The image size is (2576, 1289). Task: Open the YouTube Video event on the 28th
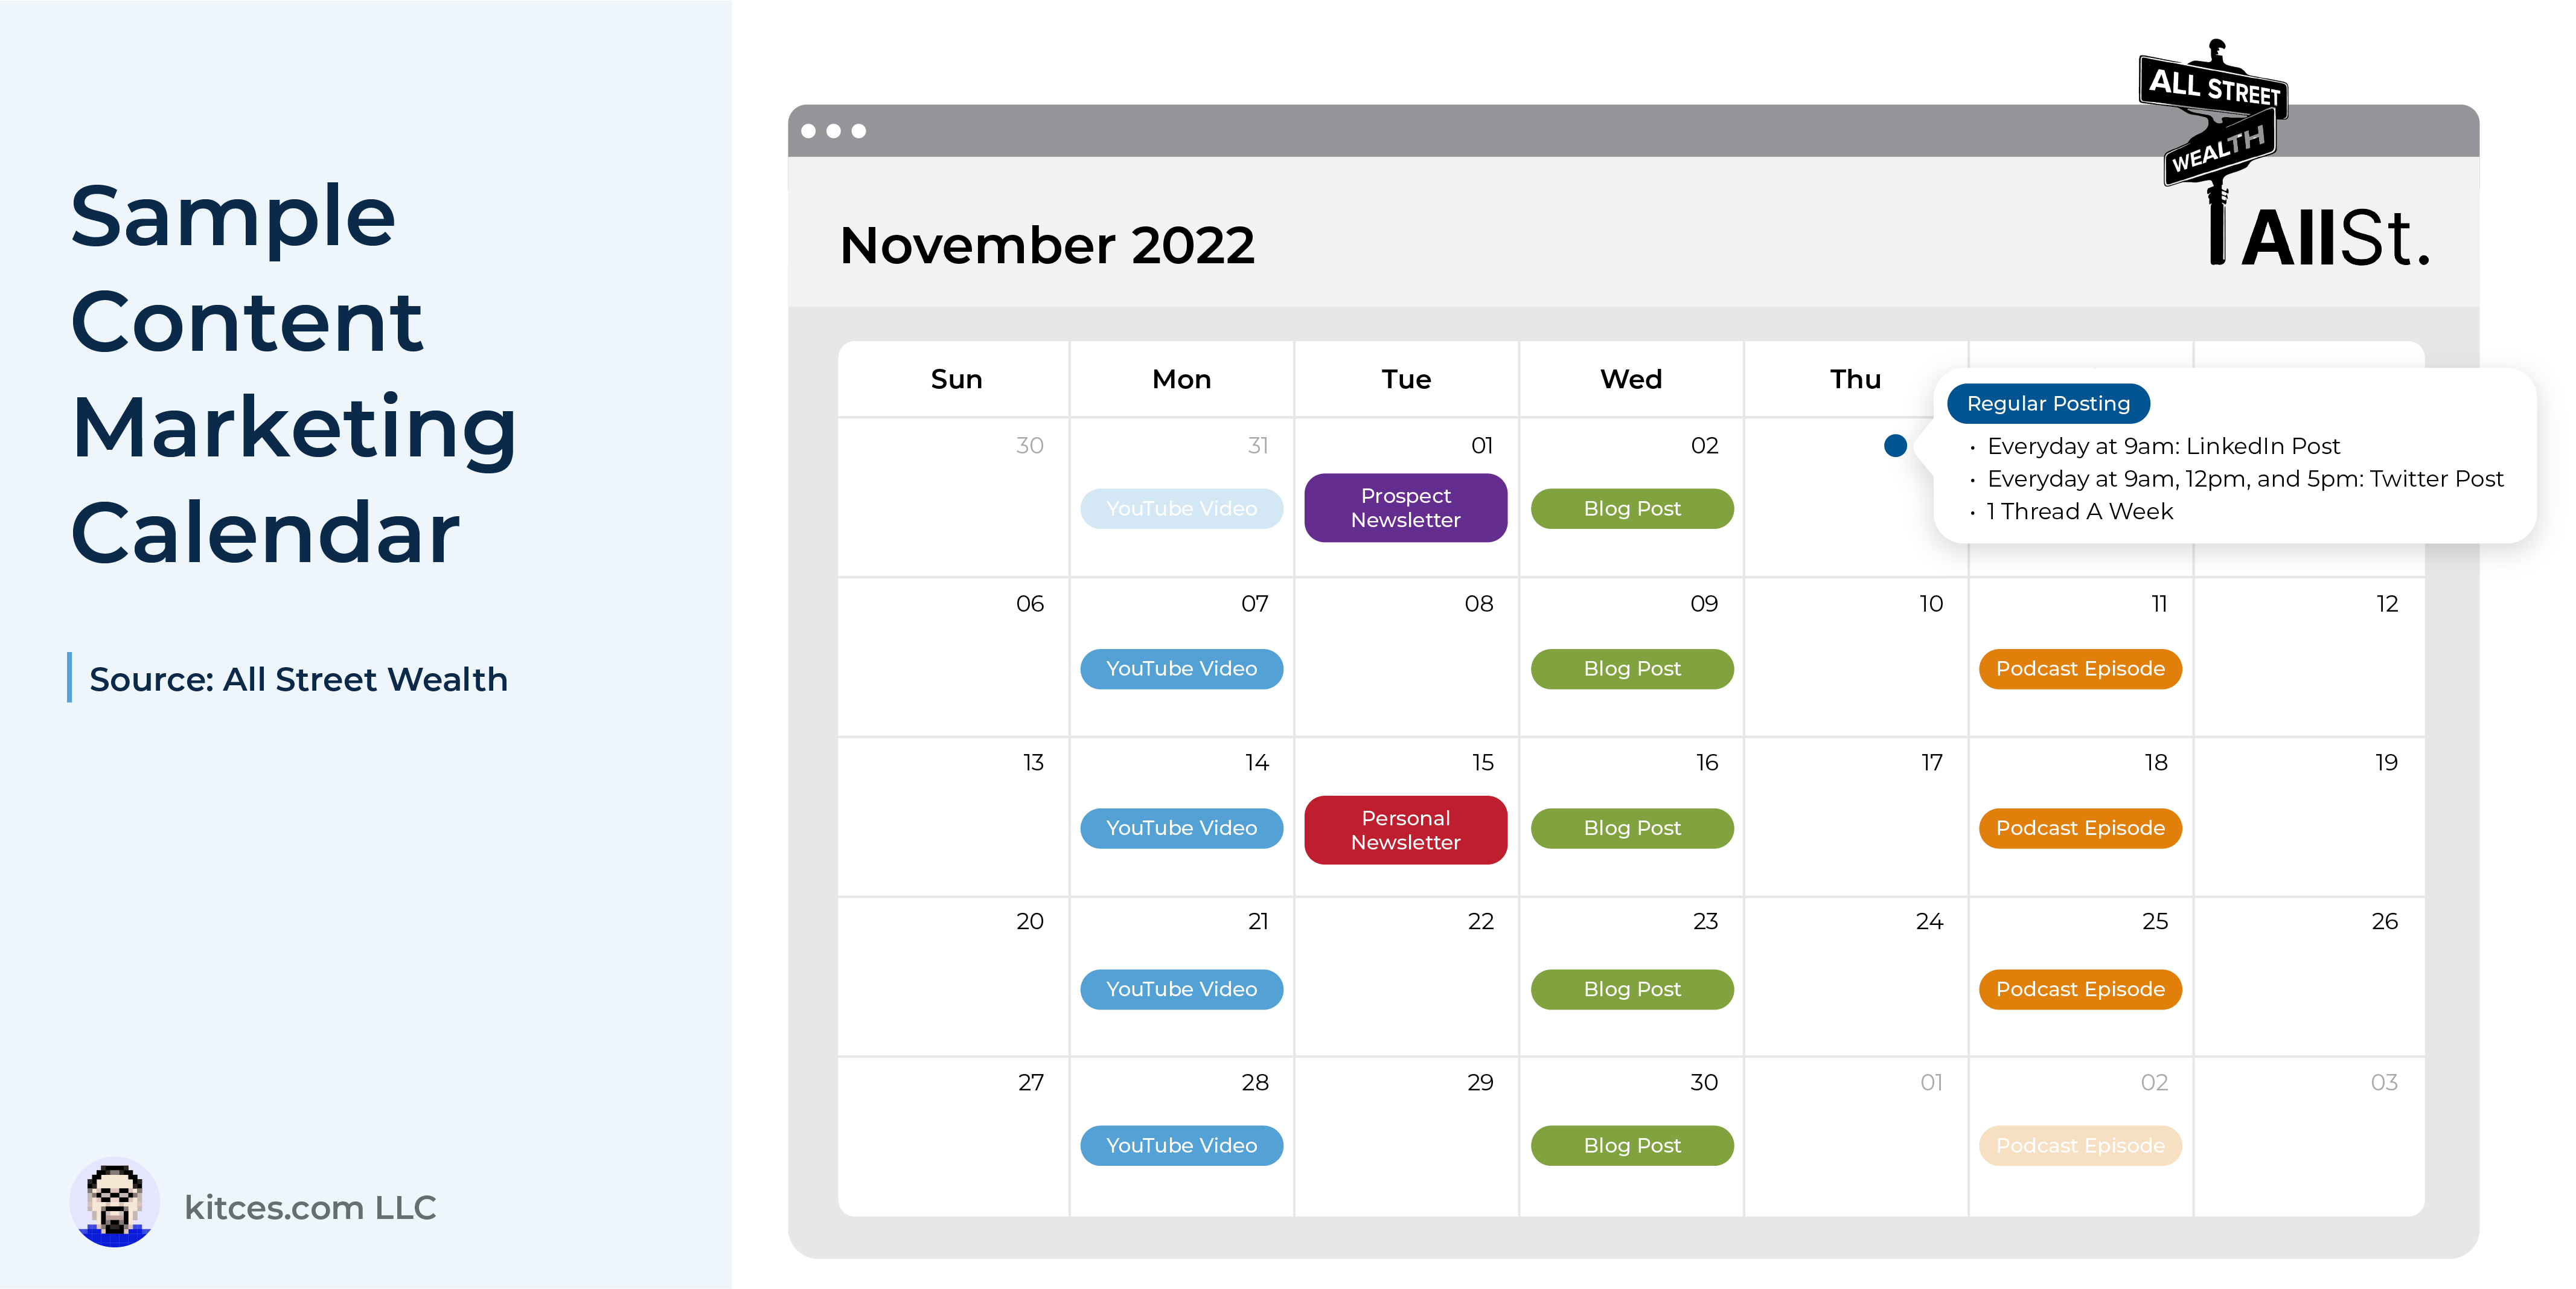click(1181, 1146)
